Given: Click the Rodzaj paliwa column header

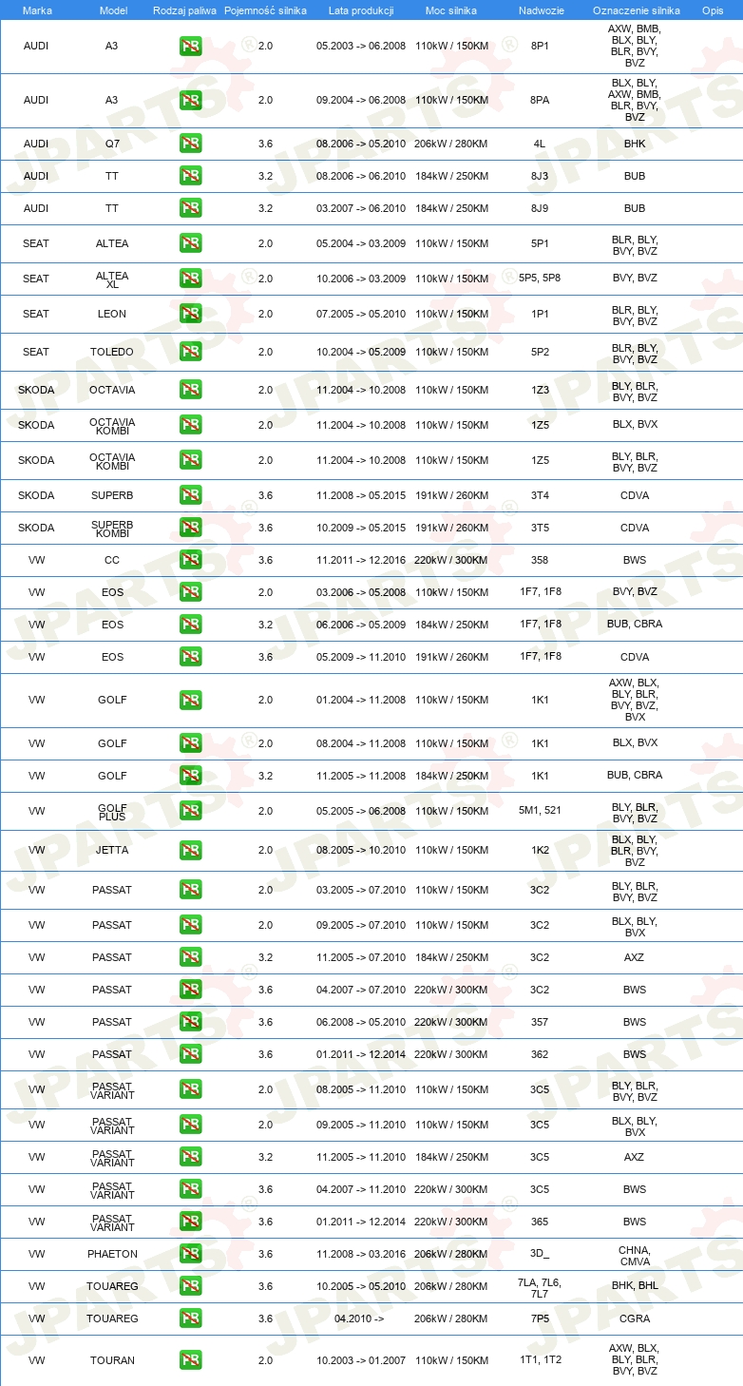Looking at the screenshot, I should tap(184, 10).
